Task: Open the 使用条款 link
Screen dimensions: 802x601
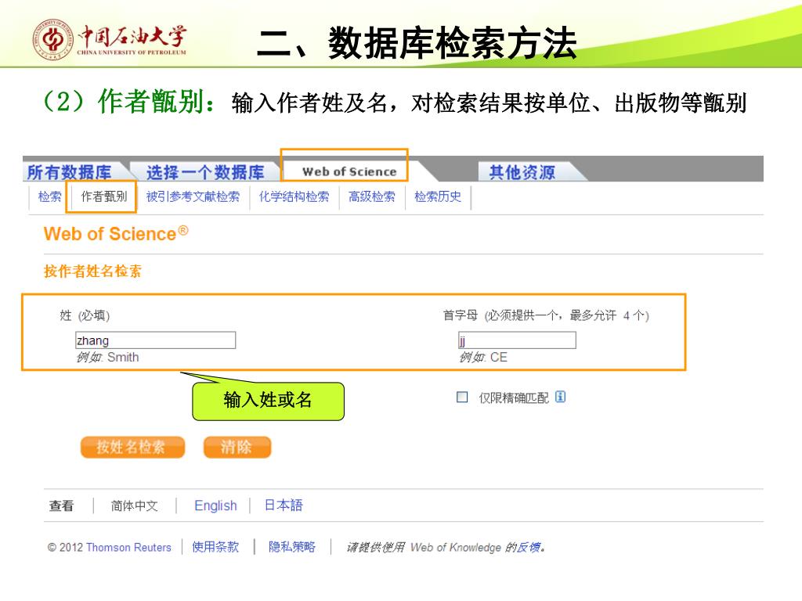Action: pyautogui.click(x=215, y=547)
